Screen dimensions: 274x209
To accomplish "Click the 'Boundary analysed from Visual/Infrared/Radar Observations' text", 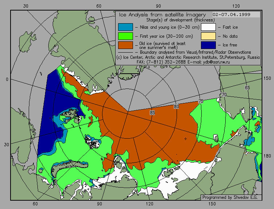I will coord(196,52).
